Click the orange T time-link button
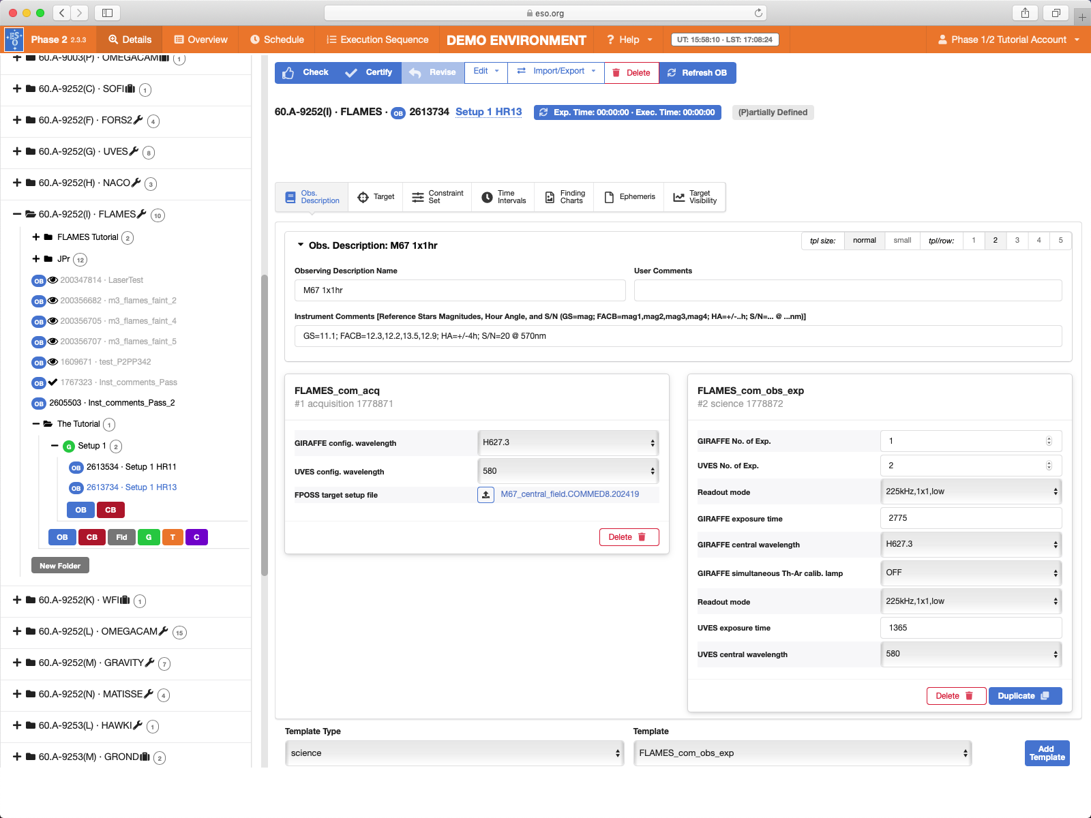The height and width of the screenshot is (818, 1091). (x=173, y=537)
